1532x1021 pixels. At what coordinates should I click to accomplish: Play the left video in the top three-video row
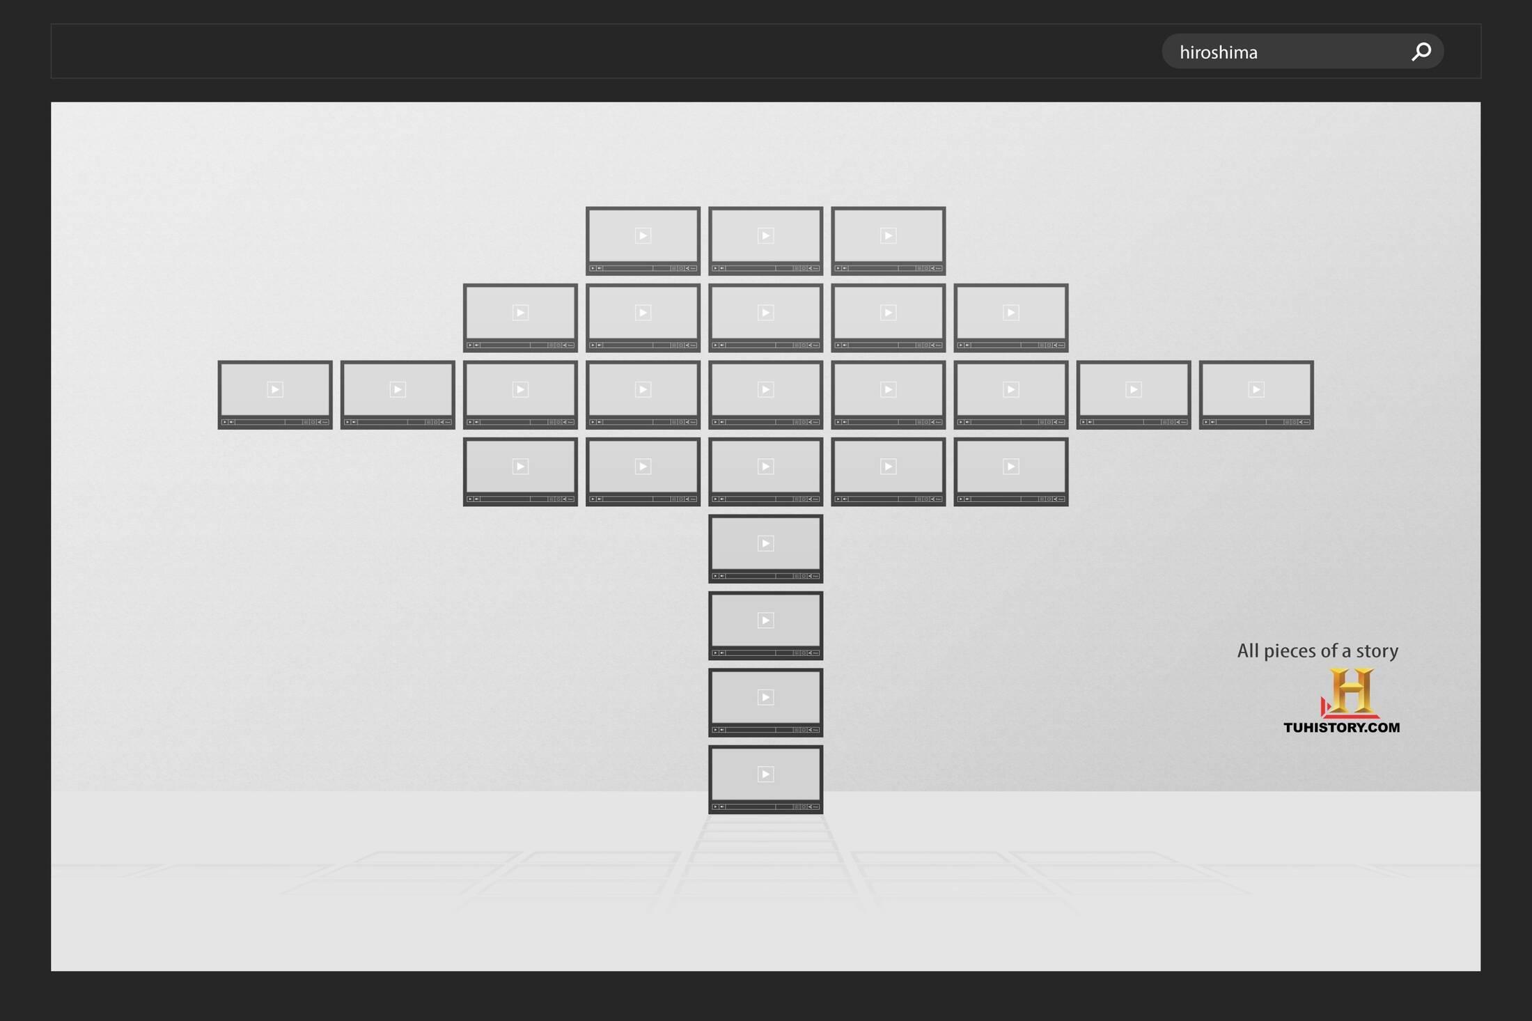643,235
